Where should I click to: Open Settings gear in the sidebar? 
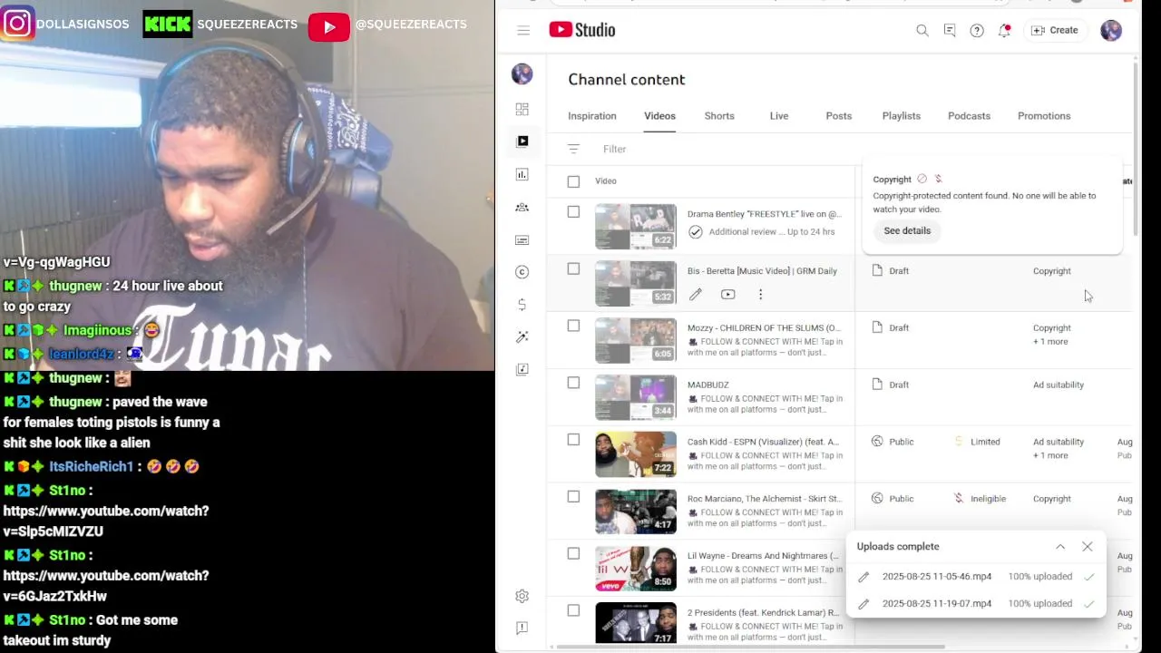click(x=522, y=596)
